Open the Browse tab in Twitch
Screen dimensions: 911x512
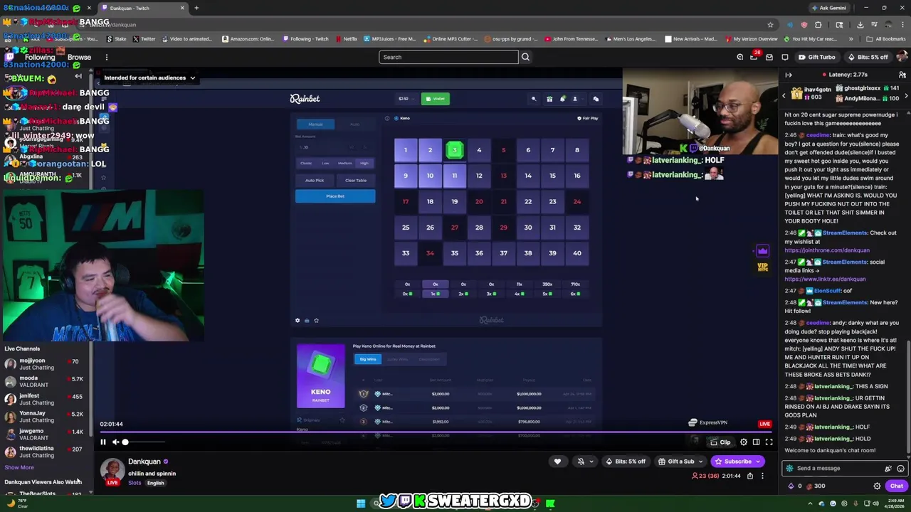click(x=79, y=57)
